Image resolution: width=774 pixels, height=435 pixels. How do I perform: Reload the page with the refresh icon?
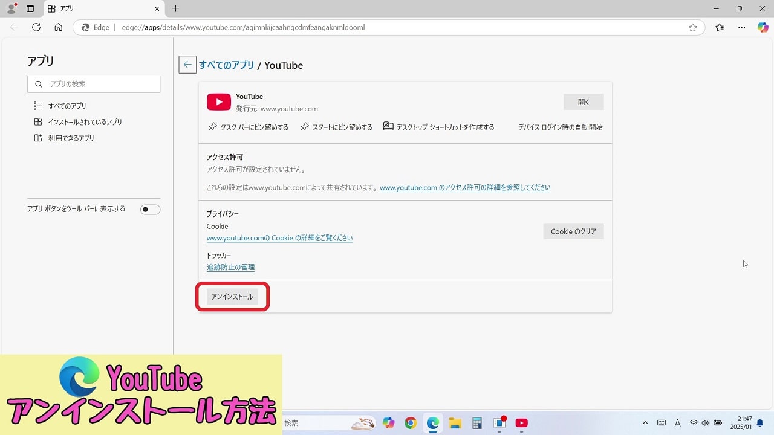(36, 27)
